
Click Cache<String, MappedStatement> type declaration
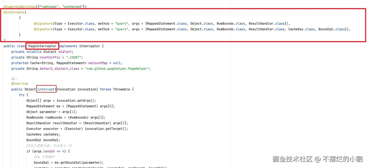58,63
